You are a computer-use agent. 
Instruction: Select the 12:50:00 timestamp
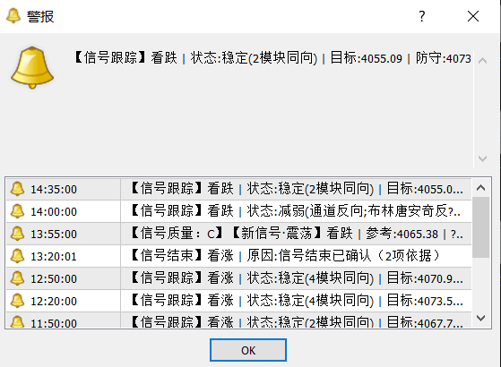pos(54,278)
